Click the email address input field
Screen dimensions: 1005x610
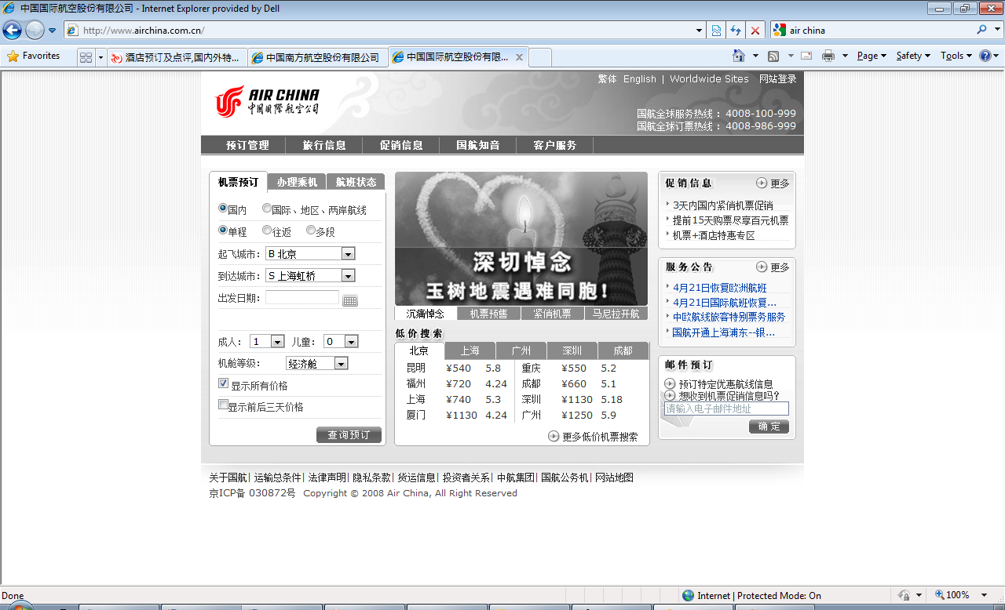[726, 408]
